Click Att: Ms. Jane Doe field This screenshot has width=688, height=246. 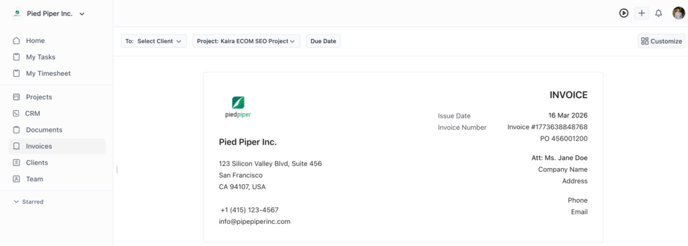tap(560, 158)
